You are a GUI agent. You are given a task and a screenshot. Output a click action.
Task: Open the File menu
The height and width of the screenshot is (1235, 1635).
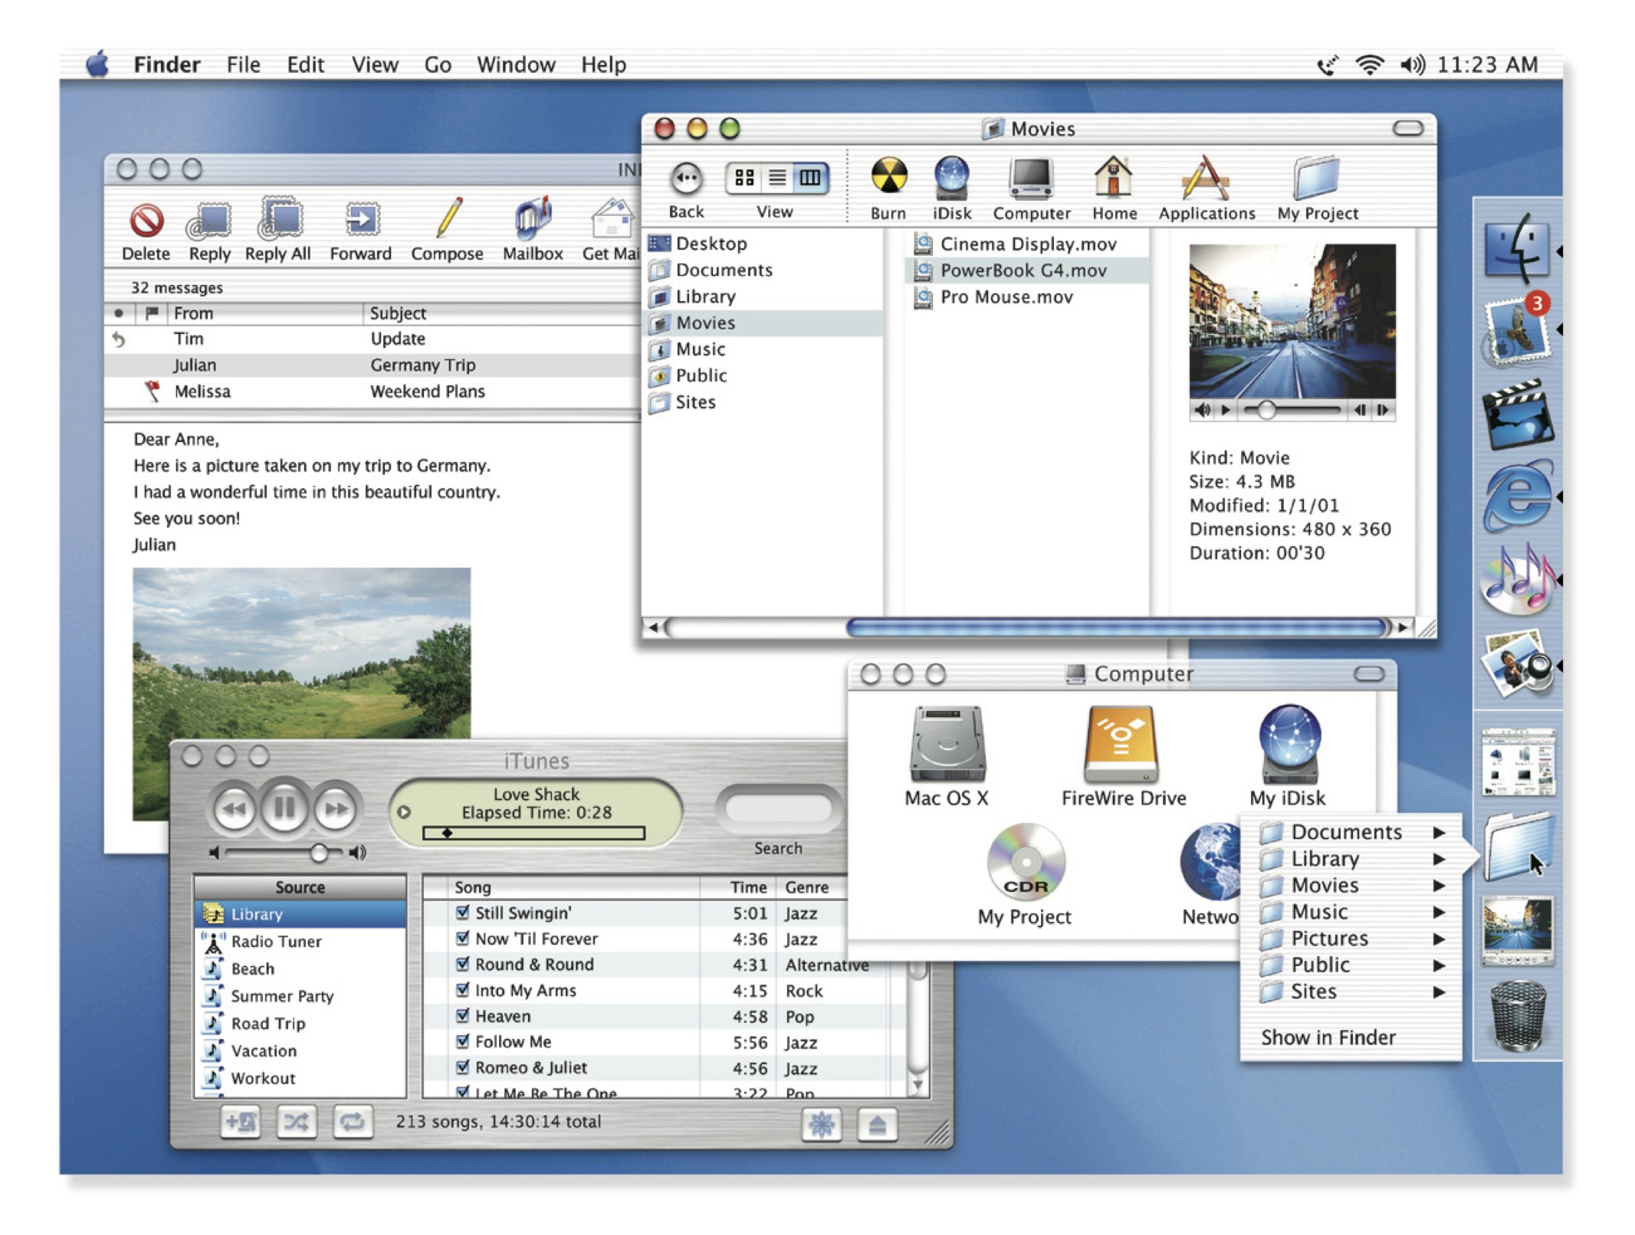click(243, 65)
